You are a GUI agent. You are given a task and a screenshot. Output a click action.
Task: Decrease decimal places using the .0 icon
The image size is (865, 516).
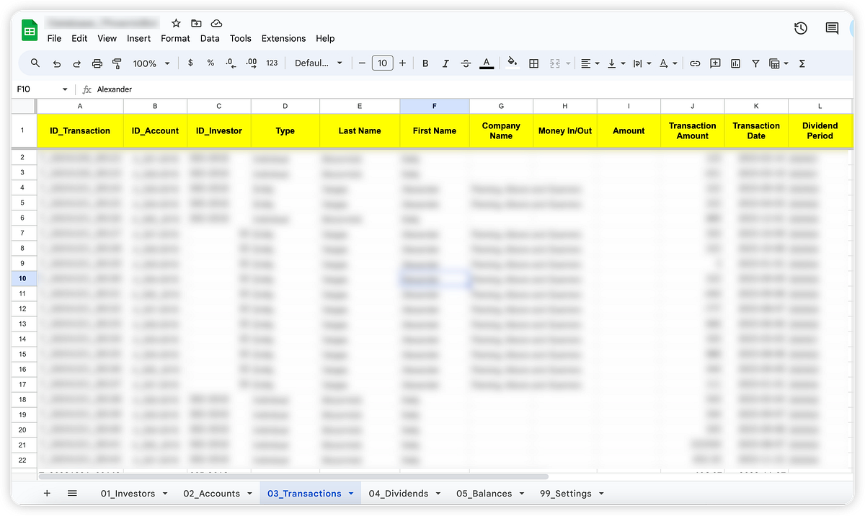point(231,63)
